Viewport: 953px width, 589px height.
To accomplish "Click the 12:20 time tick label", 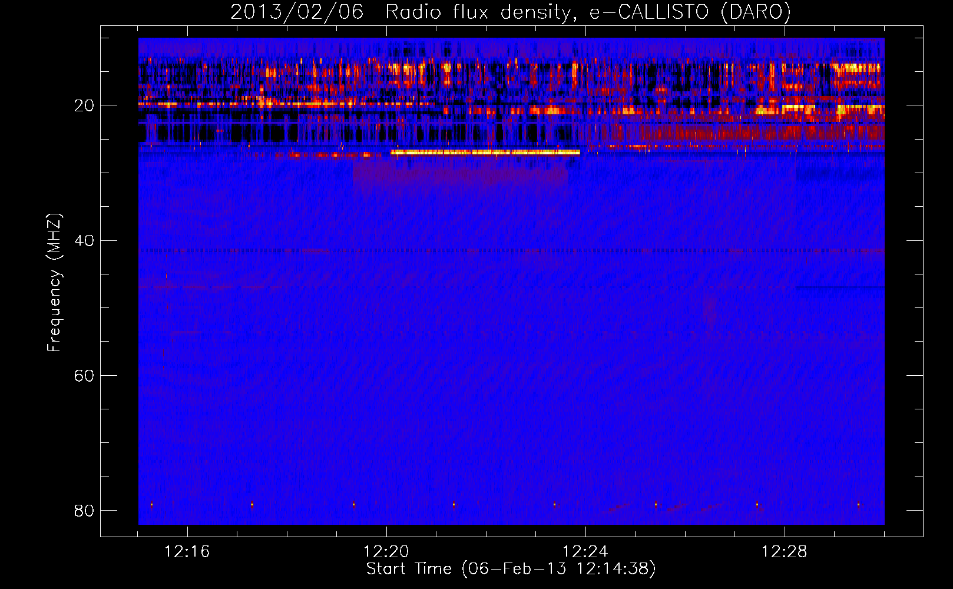I will pyautogui.click(x=386, y=552).
